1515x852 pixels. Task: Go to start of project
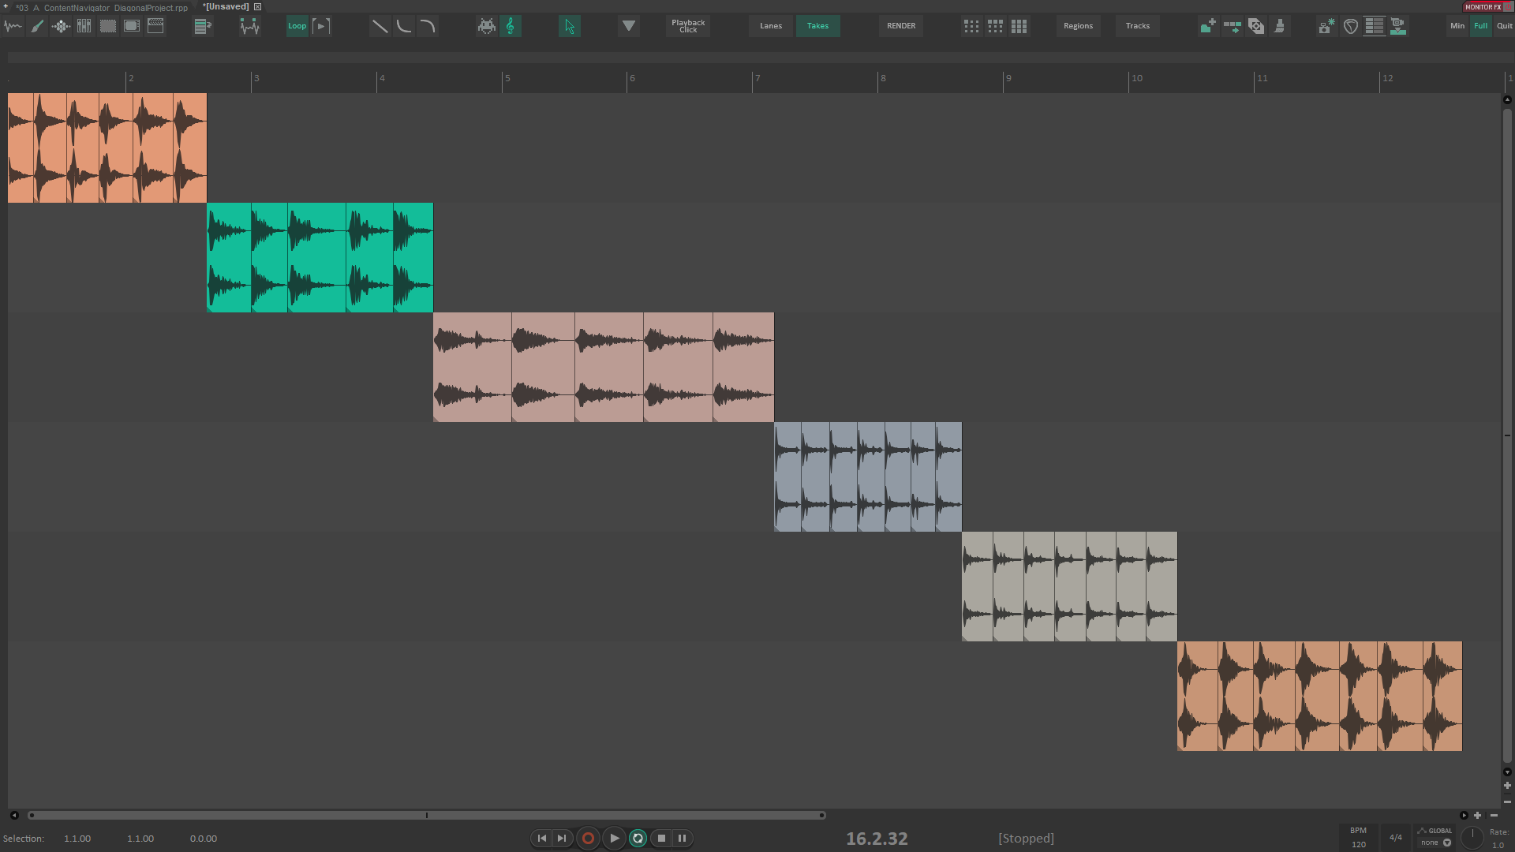pos(542,838)
